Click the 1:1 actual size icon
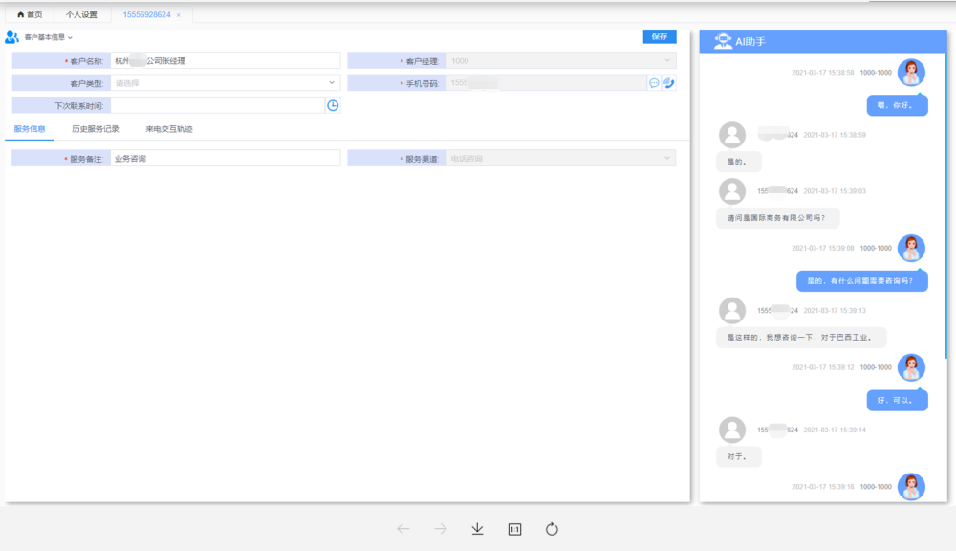 coord(514,529)
